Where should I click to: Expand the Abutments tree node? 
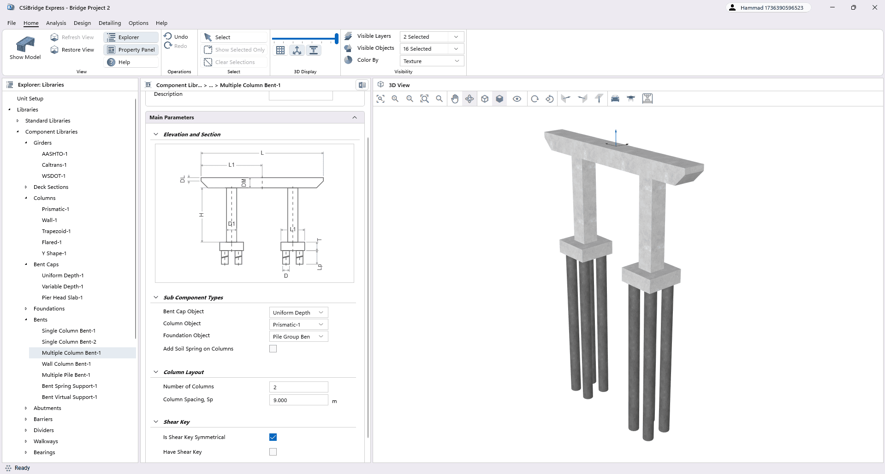[26, 408]
